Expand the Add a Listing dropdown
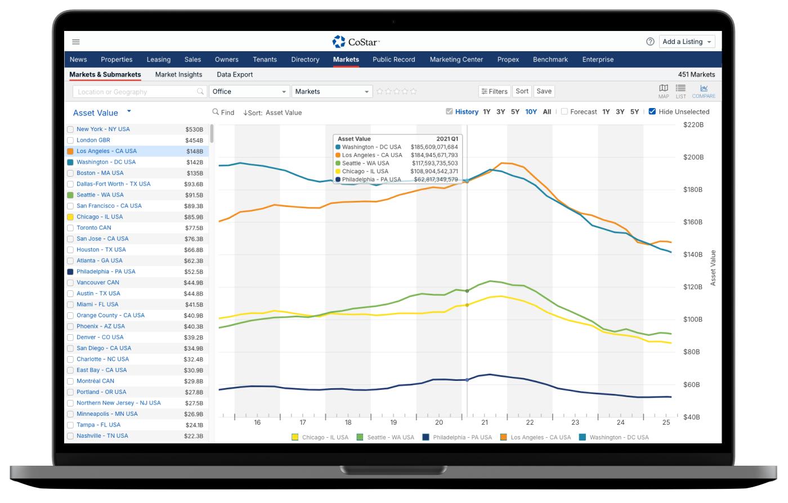 (x=687, y=42)
